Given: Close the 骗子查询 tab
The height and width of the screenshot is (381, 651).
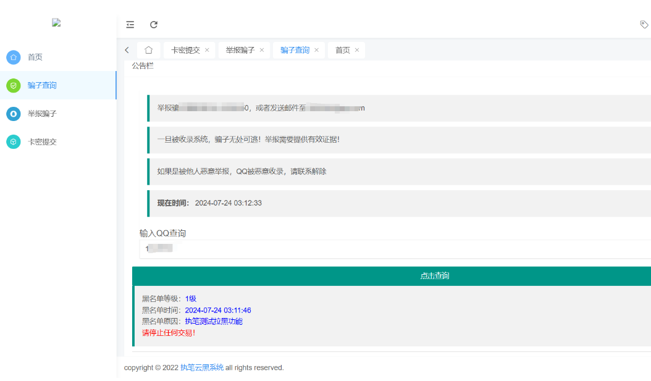Looking at the screenshot, I should pyautogui.click(x=316, y=50).
